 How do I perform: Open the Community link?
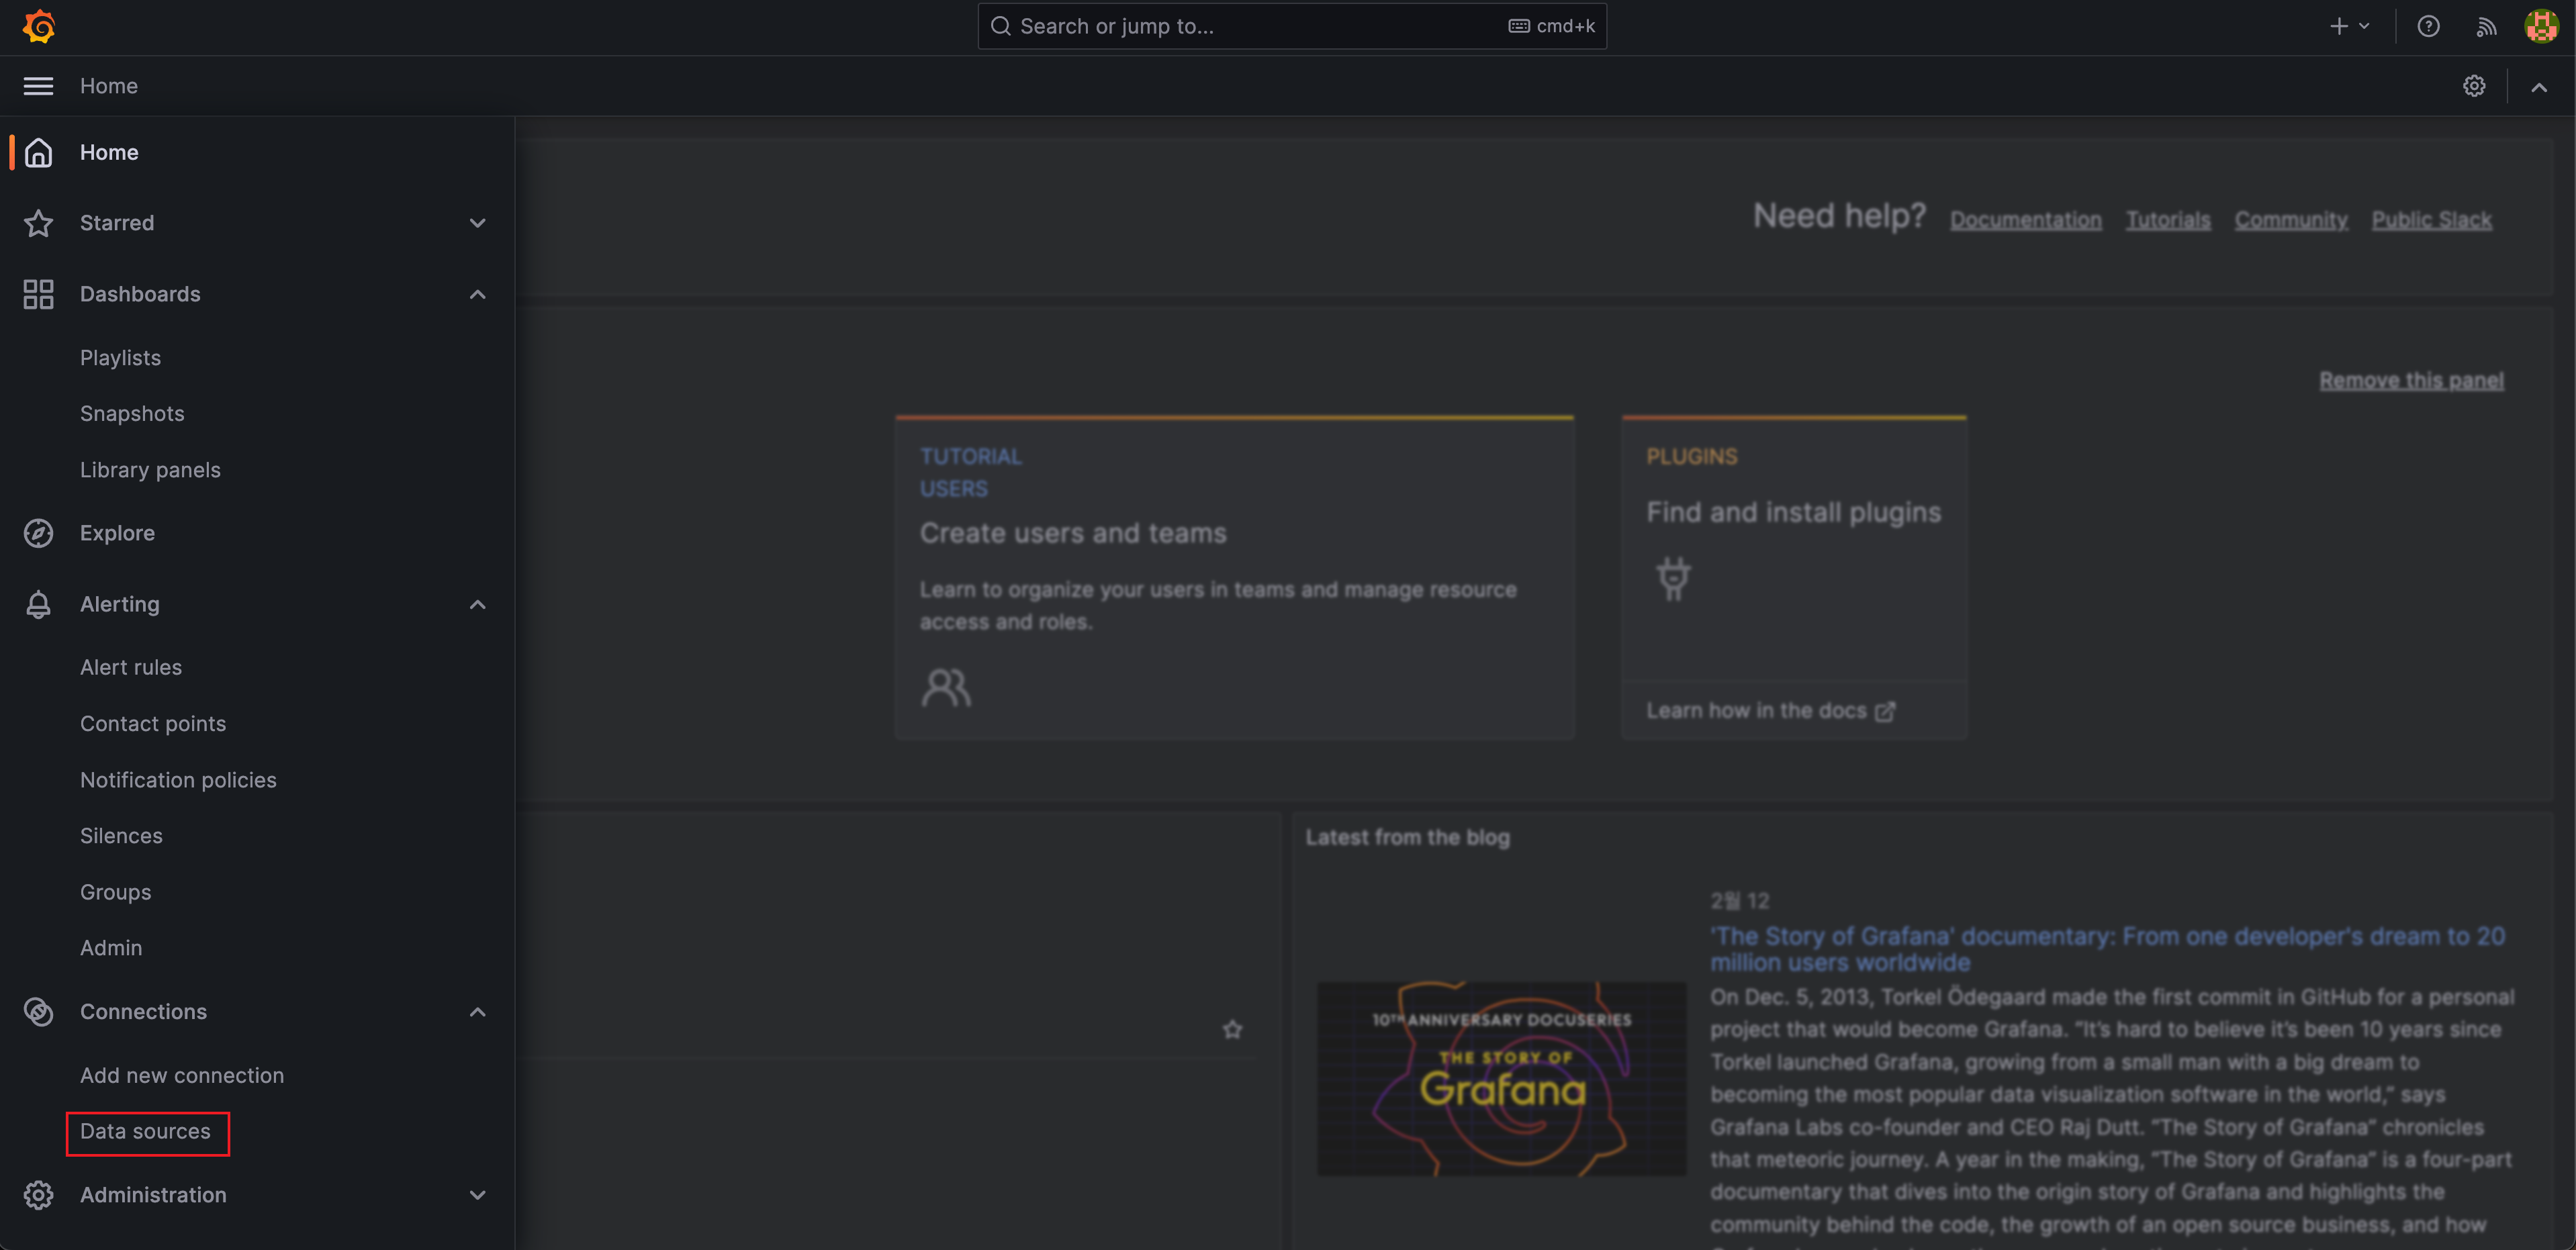click(2290, 220)
